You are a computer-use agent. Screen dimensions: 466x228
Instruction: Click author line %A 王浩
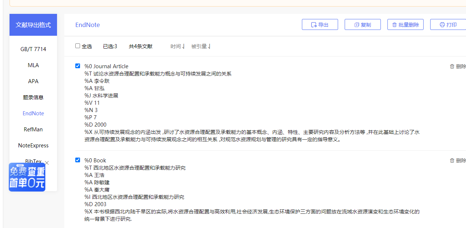pos(94,175)
